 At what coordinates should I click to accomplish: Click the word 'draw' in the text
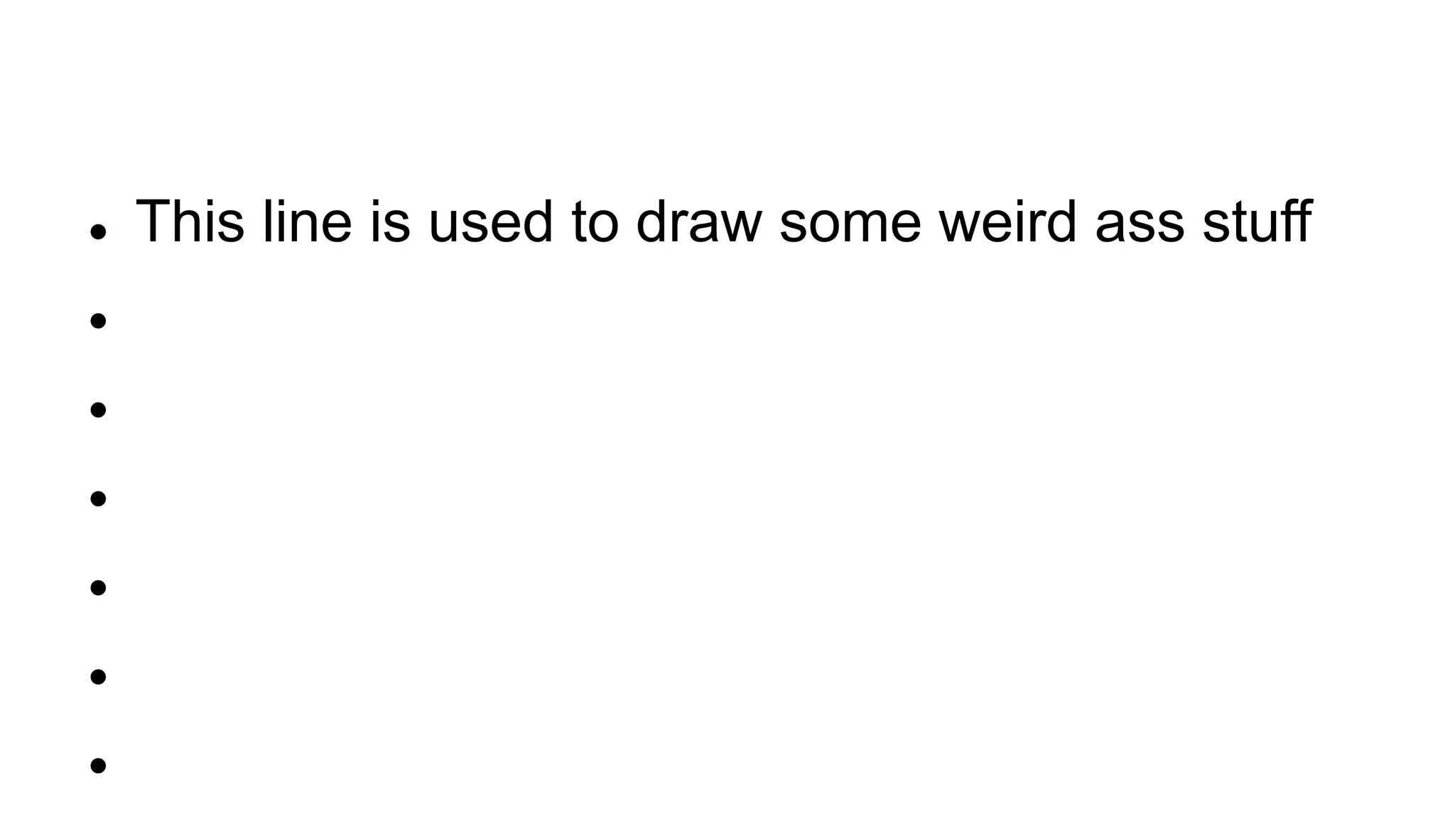click(698, 222)
